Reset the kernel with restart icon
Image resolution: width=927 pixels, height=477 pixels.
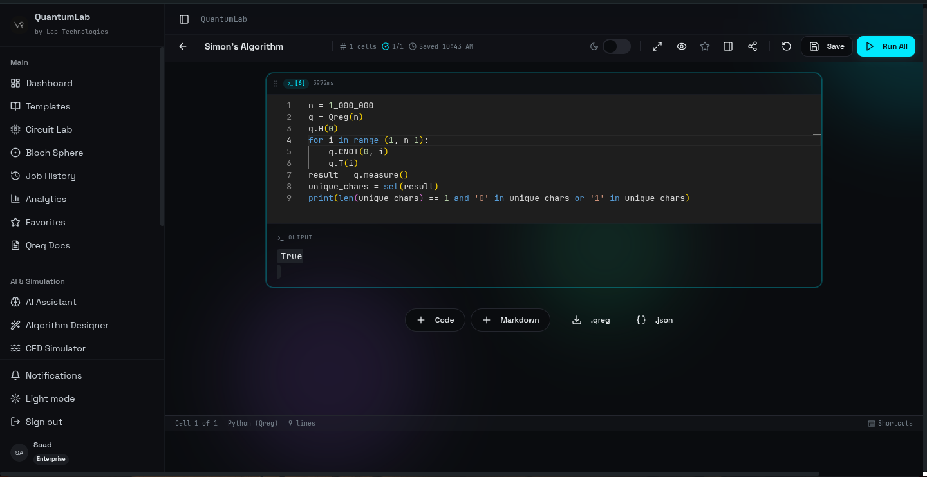coord(786,46)
